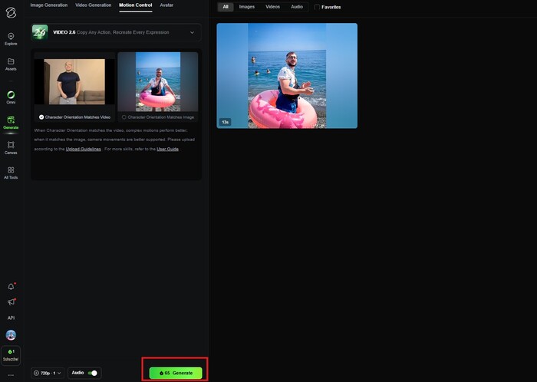Open the Explore section in sidebar
Screen dimensions: 537x382
[x=11, y=38]
